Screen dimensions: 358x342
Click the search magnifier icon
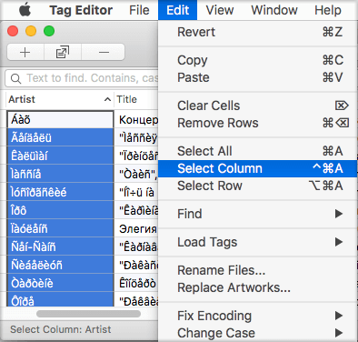pyautogui.click(x=15, y=78)
